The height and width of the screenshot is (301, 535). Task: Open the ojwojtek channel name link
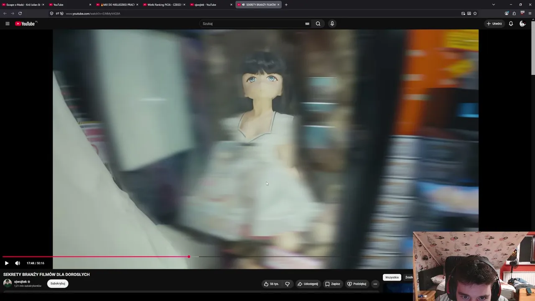(20, 282)
